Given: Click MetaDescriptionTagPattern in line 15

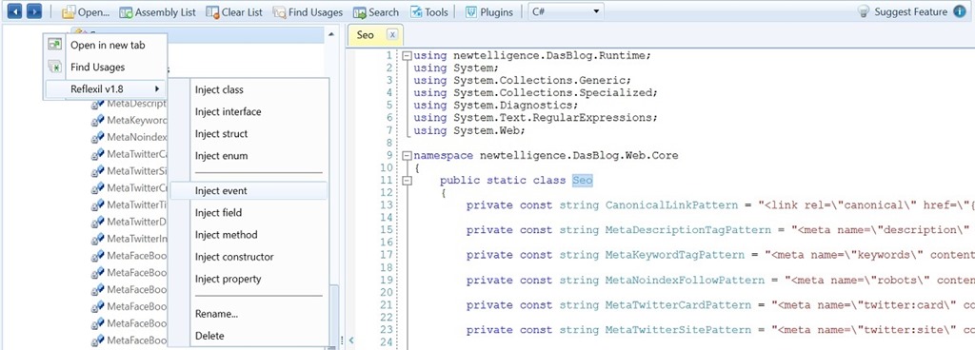Looking at the screenshot, I should (687, 230).
